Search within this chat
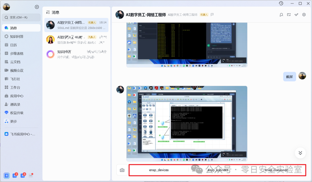The image size is (312, 182). coord(281,15)
